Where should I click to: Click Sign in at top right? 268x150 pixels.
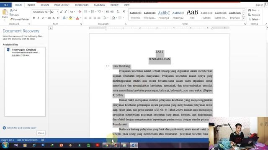pyautogui.click(x=259, y=5)
